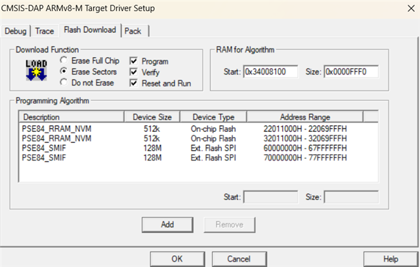Toggle the Program checkbox
The height and width of the screenshot is (267, 420).
coord(135,60)
